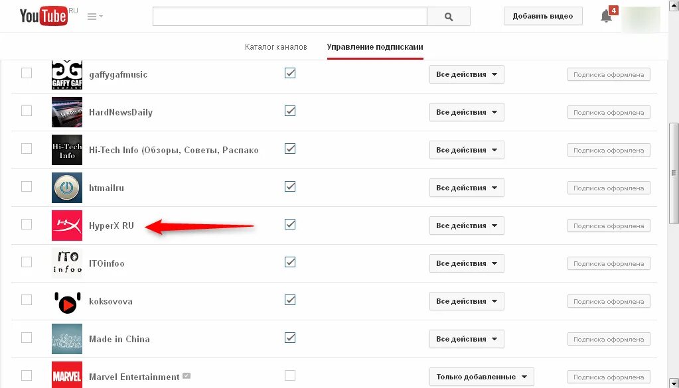Select the koksovova row checkbox
This screenshot has width=679, height=388.
click(27, 300)
